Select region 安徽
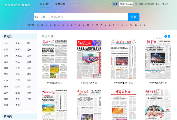The width and height of the screenshot is (177, 120). [29, 62]
